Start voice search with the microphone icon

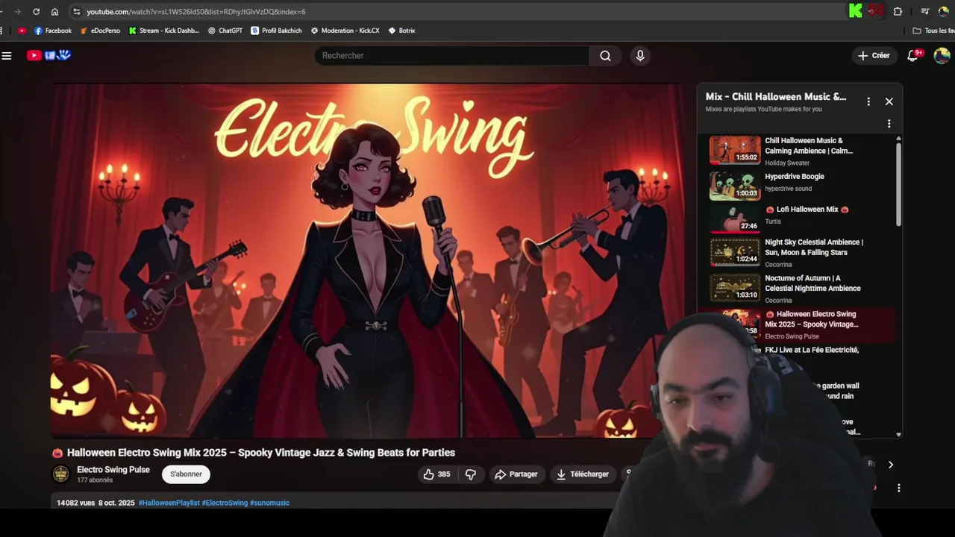(639, 56)
